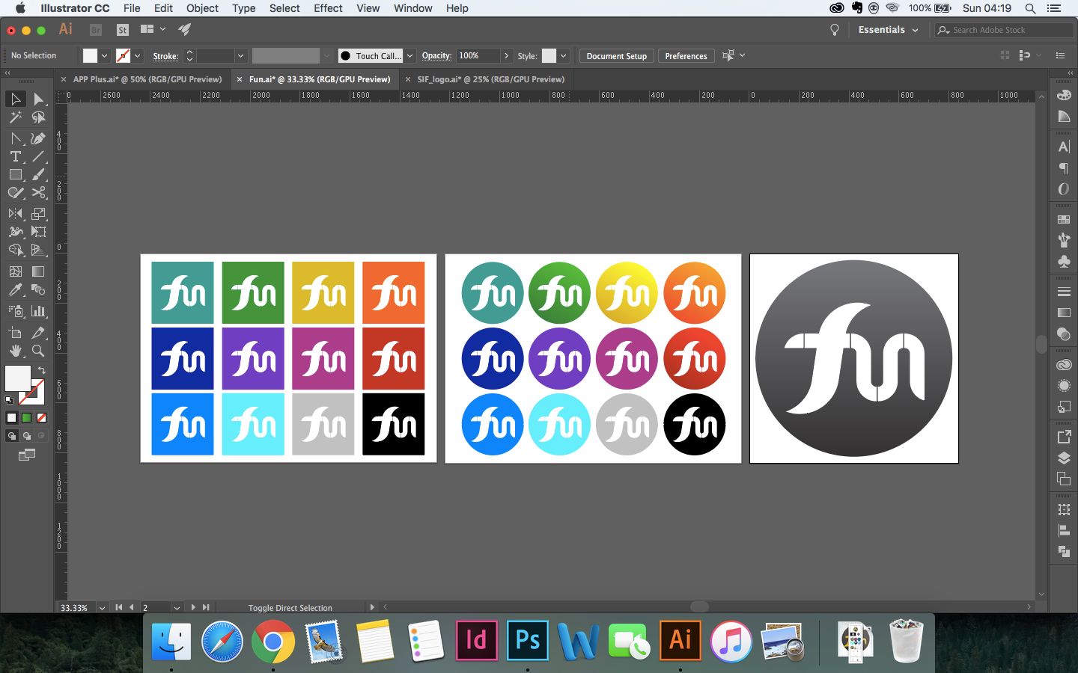The width and height of the screenshot is (1078, 673).
Task: Select the Perspective Grid tool
Action: [x=38, y=250]
